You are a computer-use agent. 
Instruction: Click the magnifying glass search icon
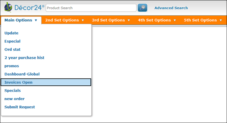point(142,8)
